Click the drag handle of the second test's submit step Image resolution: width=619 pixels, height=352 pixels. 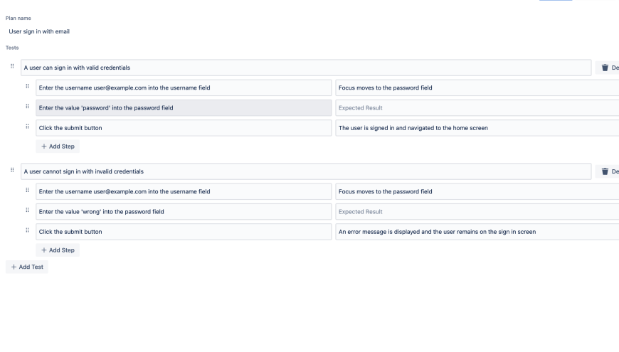pyautogui.click(x=28, y=231)
